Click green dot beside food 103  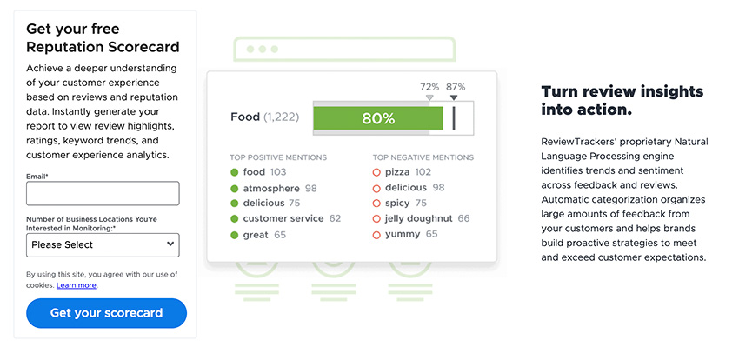coord(234,172)
